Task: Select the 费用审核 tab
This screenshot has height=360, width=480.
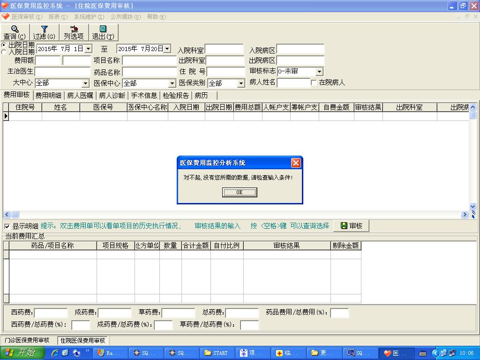Action: point(16,95)
